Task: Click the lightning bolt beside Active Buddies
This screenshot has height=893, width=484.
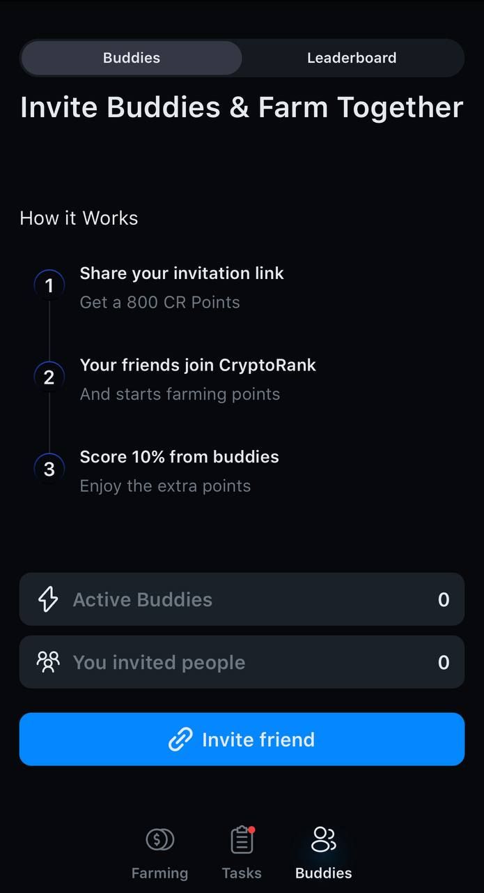Action: click(47, 599)
